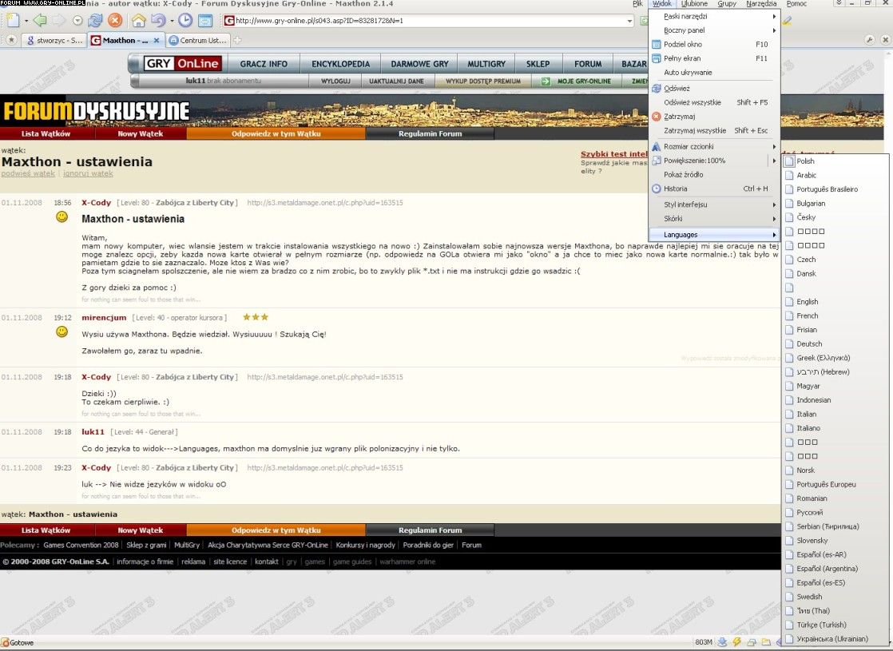Open the Narzędzia menu
The image size is (893, 651).
pos(761,3)
